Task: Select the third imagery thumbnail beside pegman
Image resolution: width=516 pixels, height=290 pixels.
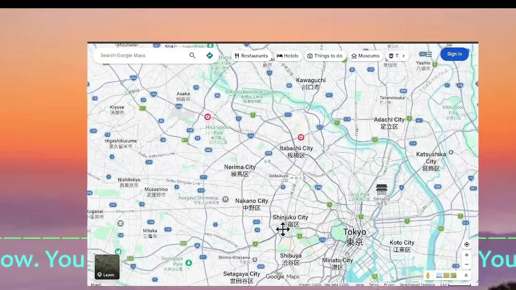Action: point(453,275)
